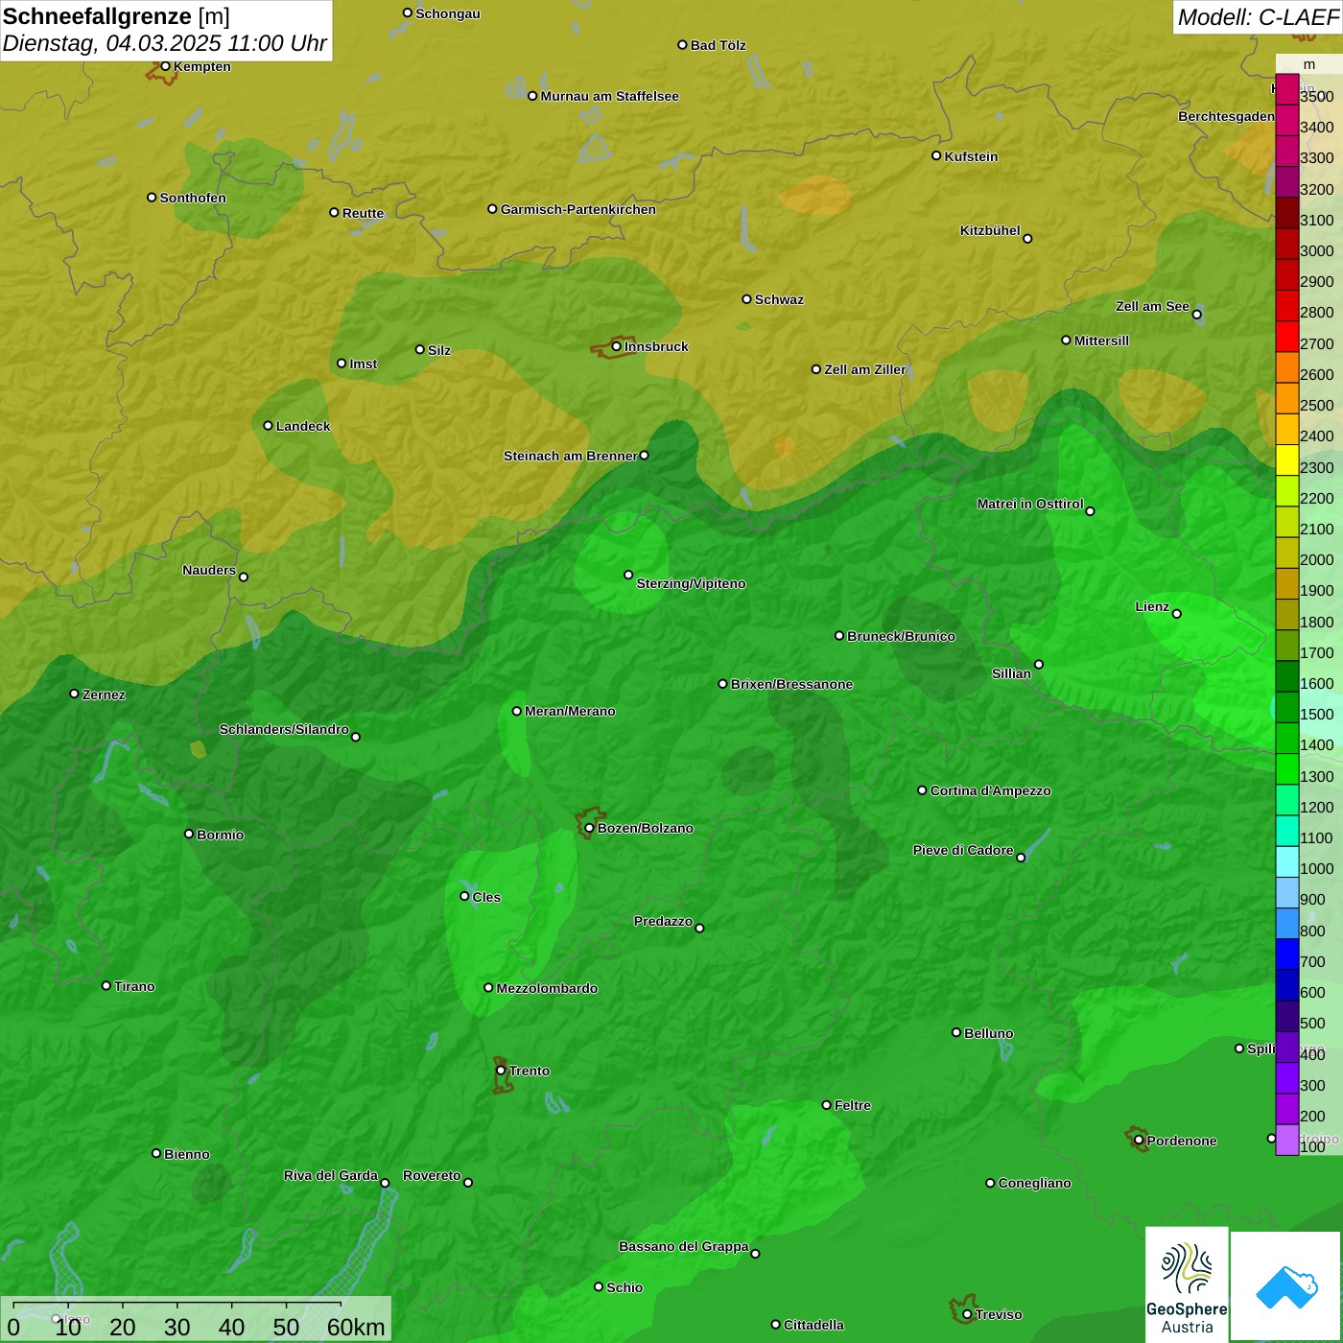Click the 2000 legend value
Screen dimensions: 1343x1343
click(x=1316, y=559)
